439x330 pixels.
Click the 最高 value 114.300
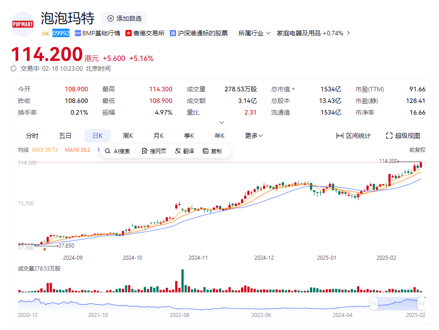(161, 89)
